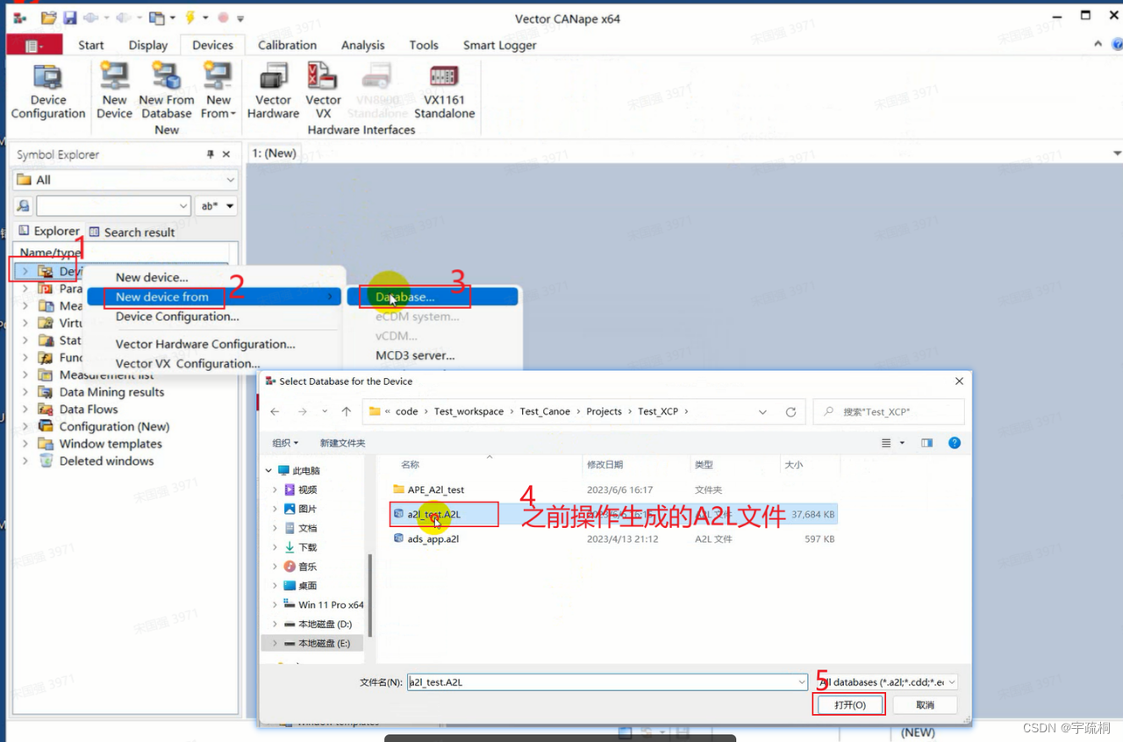Switch to the Smart Logger ribbon tab

499,46
